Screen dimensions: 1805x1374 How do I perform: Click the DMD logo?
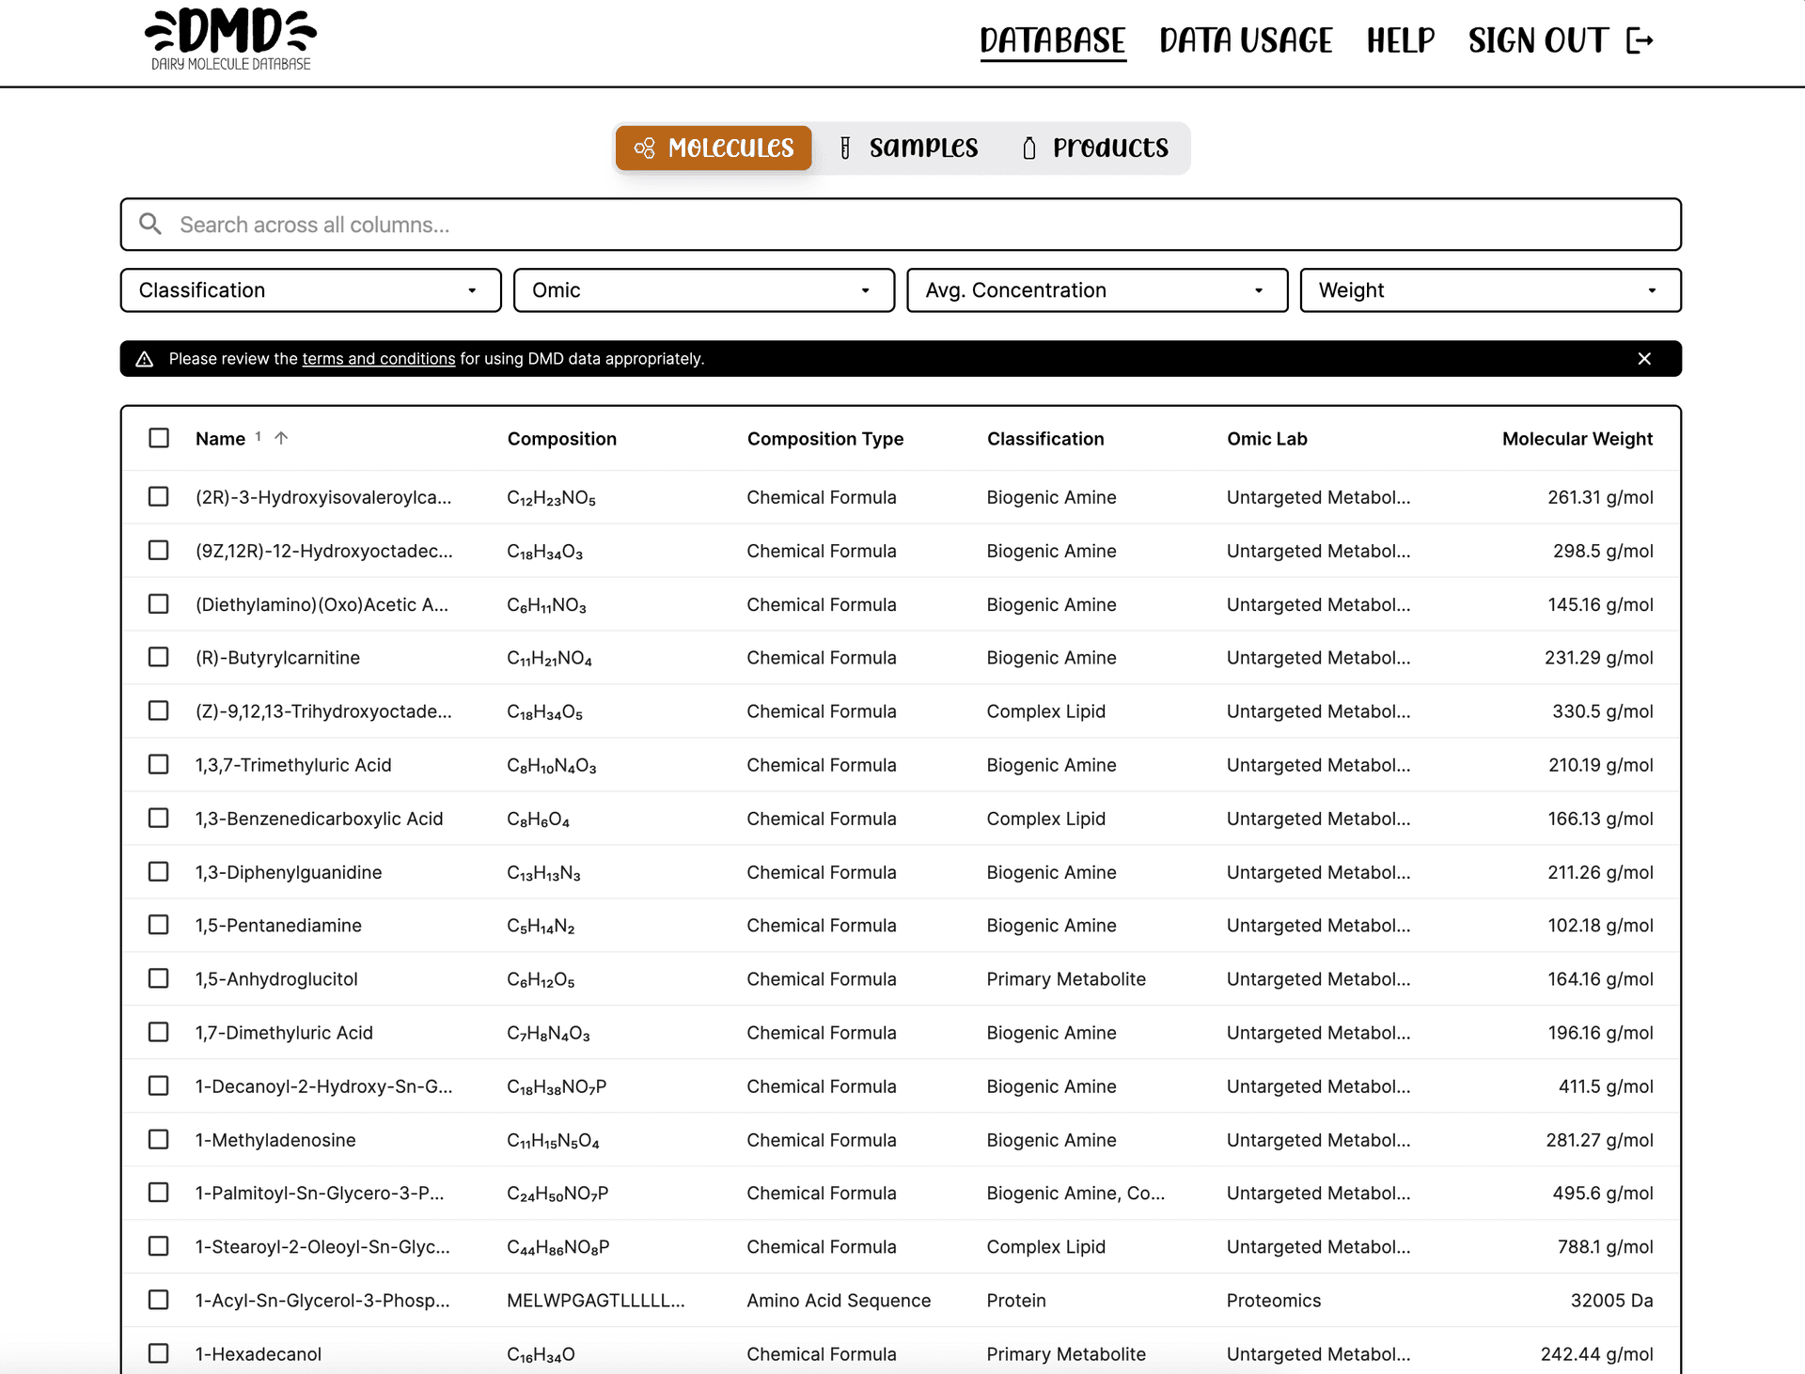tap(228, 38)
